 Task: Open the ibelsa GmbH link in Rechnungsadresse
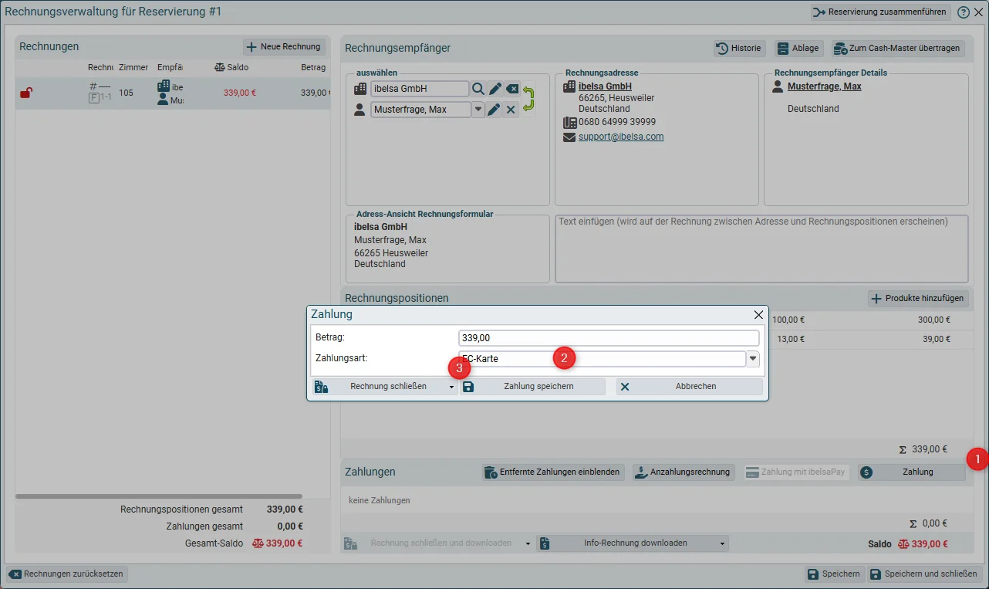(x=606, y=87)
